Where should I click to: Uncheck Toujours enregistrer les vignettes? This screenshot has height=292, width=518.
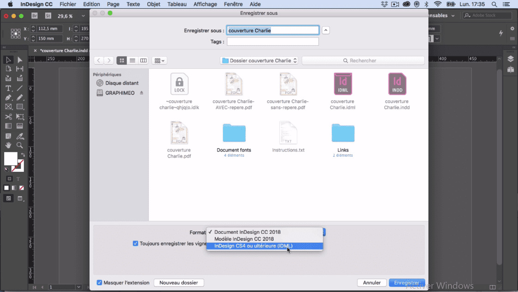click(x=135, y=244)
